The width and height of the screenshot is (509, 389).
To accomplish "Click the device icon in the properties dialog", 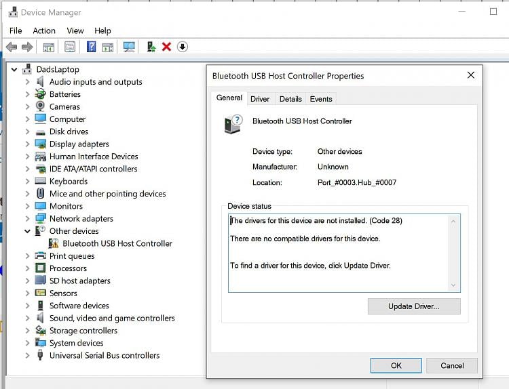I will [233, 125].
